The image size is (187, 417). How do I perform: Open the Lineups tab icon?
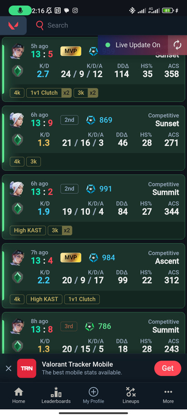point(130,392)
